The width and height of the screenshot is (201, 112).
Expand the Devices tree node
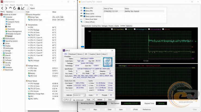[x=2, y=58]
